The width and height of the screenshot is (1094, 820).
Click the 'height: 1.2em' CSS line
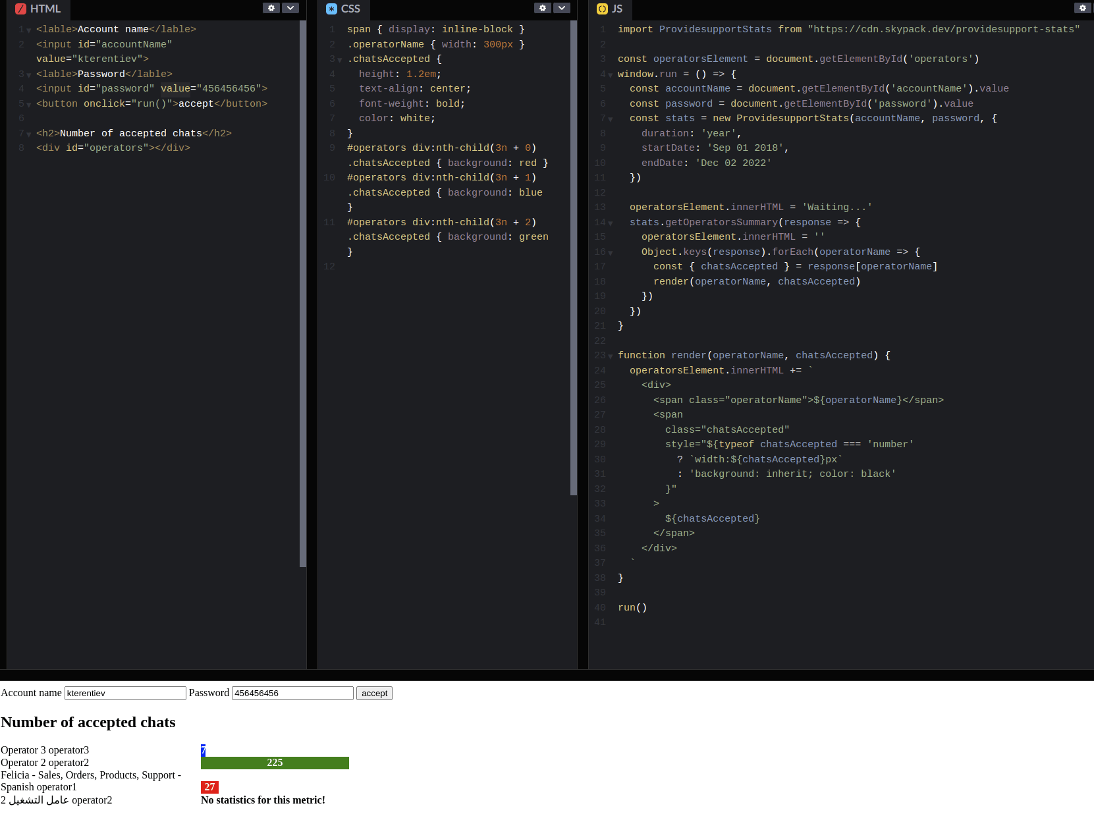[400, 74]
